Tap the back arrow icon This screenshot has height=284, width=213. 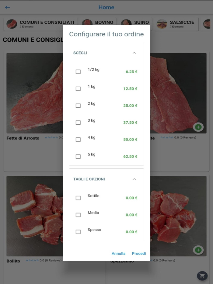click(x=8, y=7)
